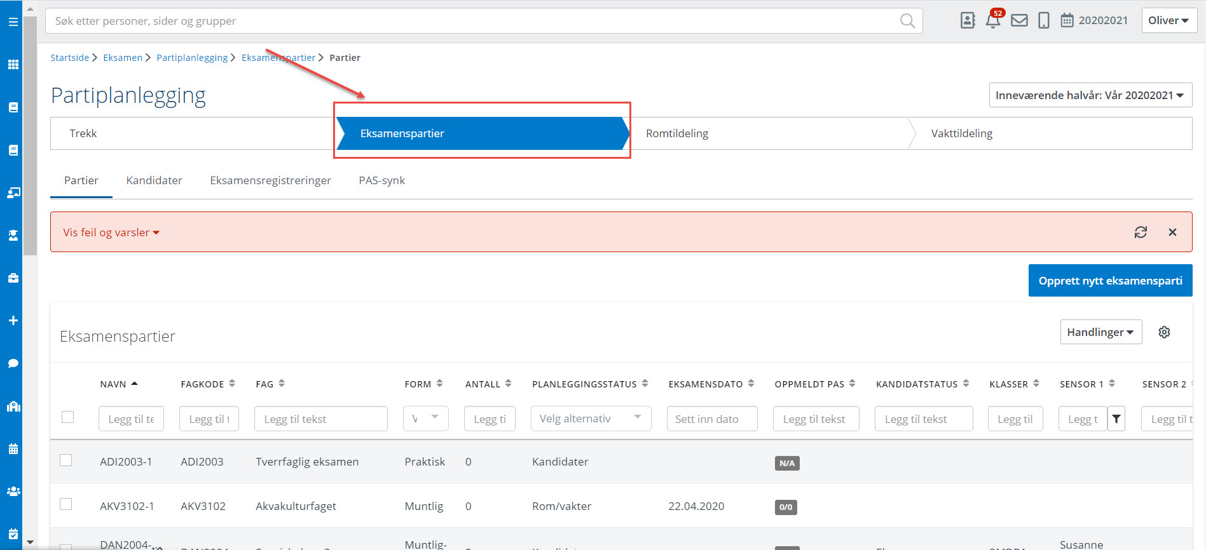Click the Sett inn dato filter field
Image resolution: width=1206 pixels, height=550 pixels.
[x=712, y=419]
